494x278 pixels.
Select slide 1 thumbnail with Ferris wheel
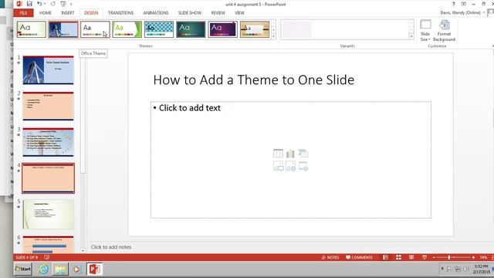[x=48, y=70]
